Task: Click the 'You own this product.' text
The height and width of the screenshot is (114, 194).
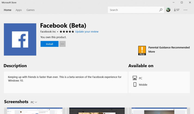Action: [x=53, y=37]
